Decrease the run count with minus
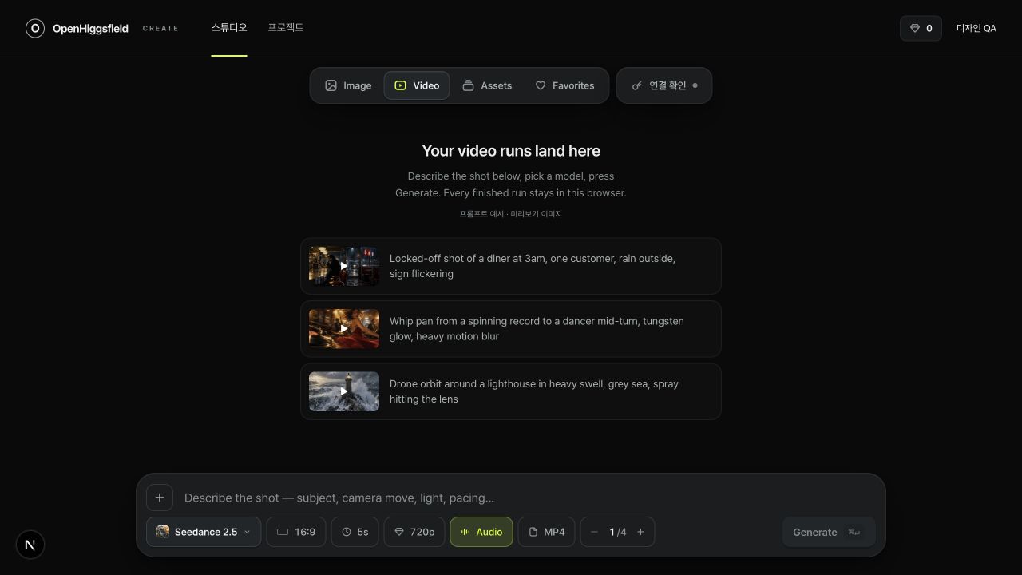Screen dimensions: 1022x575 pyautogui.click(x=594, y=532)
